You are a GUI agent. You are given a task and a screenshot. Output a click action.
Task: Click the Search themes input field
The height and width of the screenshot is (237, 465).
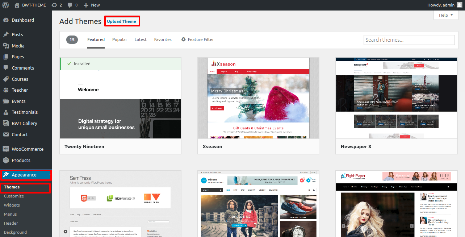(x=409, y=40)
